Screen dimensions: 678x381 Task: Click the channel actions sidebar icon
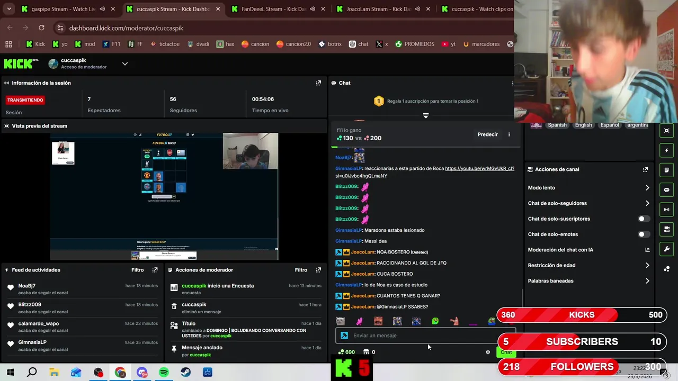pos(666,229)
